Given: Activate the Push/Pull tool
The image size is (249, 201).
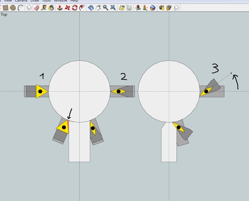Looking at the screenshot, I should (60, 7).
